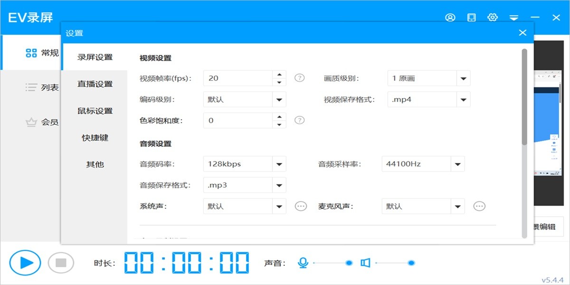Select the 会员 crown icon in sidebar
570x285 pixels.
pos(30,122)
